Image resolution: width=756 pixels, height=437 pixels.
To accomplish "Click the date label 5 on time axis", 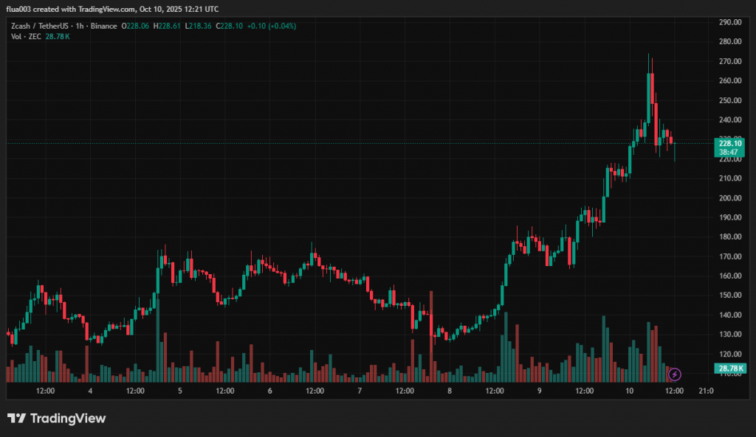I will (180, 391).
